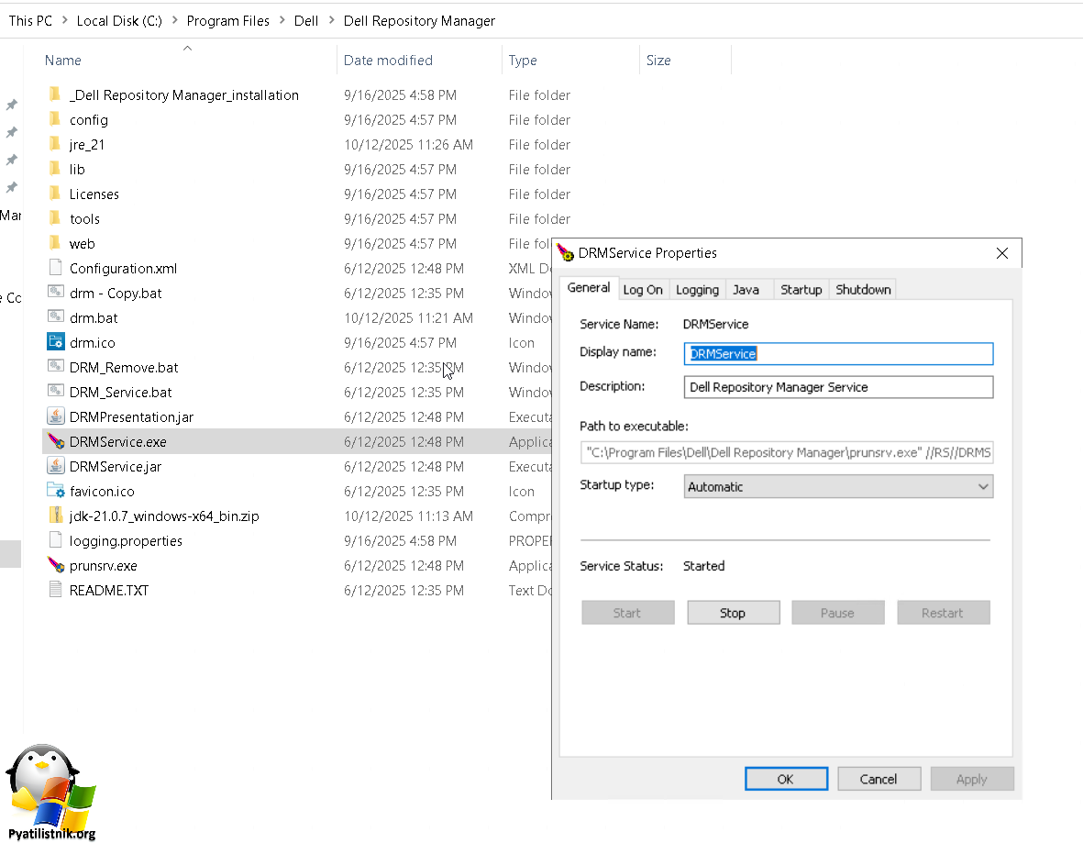Click the prunsrv.exe application icon
Viewport: 1083px width, 843px height.
coord(55,566)
